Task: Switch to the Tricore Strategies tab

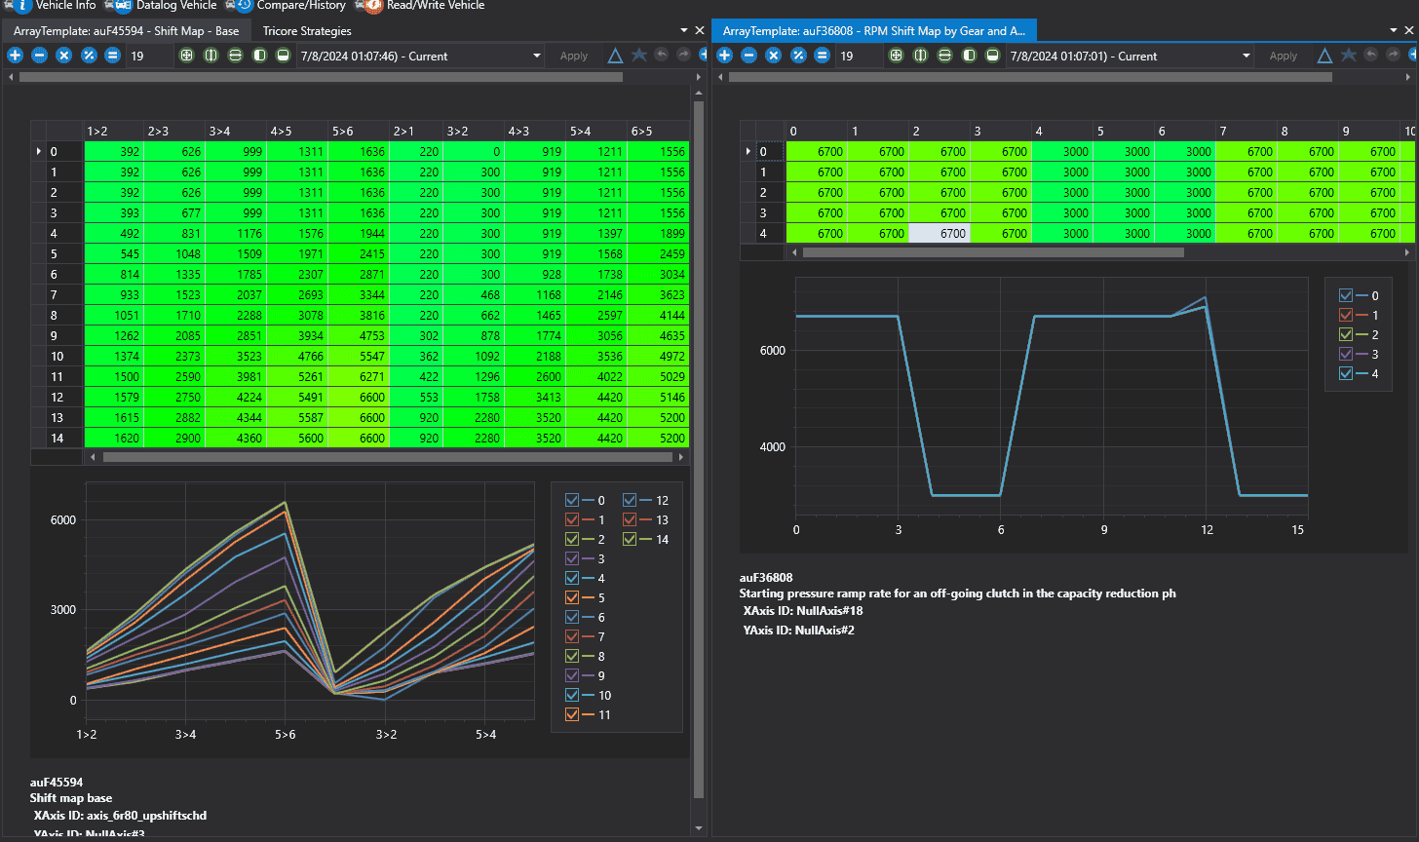Action: pyautogui.click(x=307, y=31)
